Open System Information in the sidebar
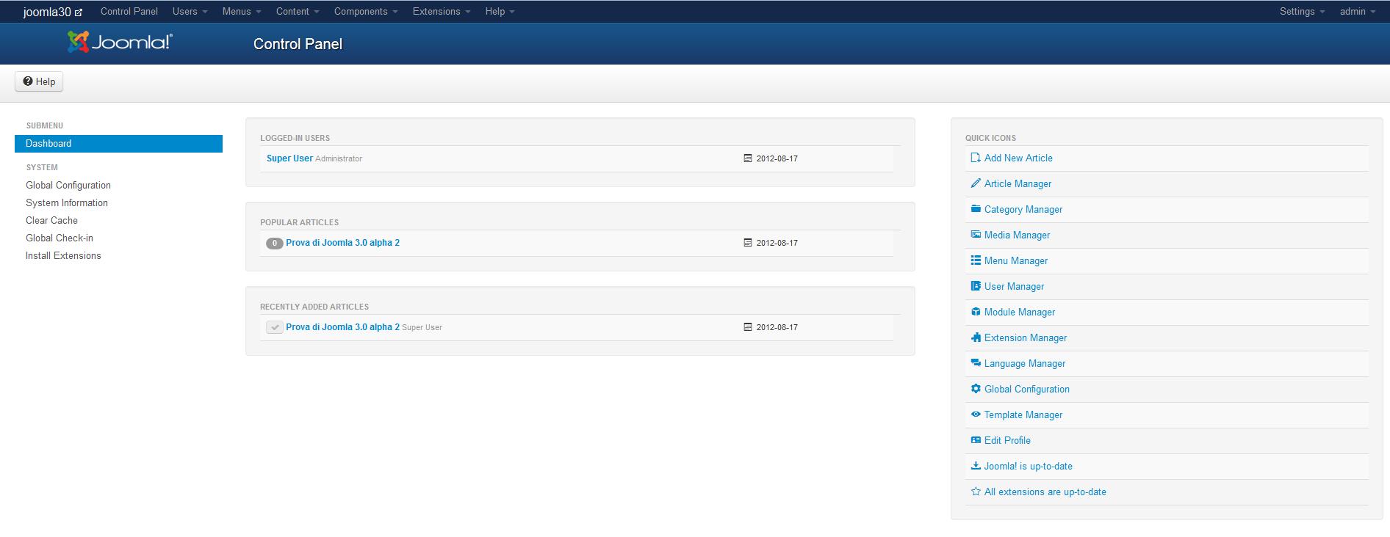This screenshot has width=1390, height=537. [67, 203]
